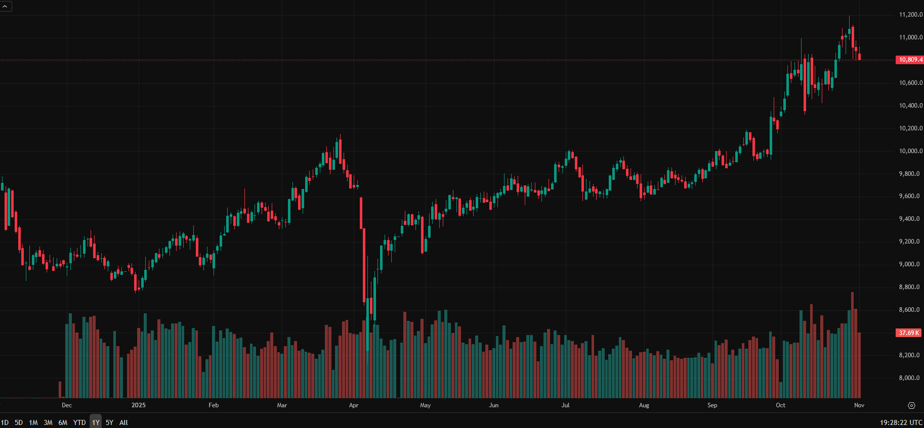Screen dimensions: 924x428
Task: Click the 11,200.0 label on price axis
Action: coord(910,15)
